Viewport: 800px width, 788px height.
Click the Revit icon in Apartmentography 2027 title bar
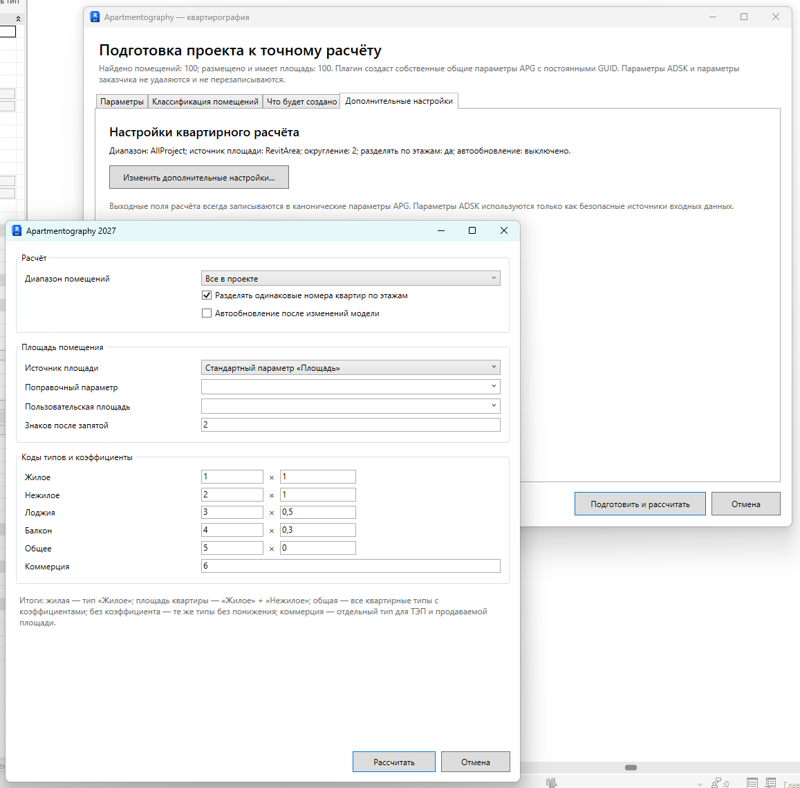coord(17,230)
